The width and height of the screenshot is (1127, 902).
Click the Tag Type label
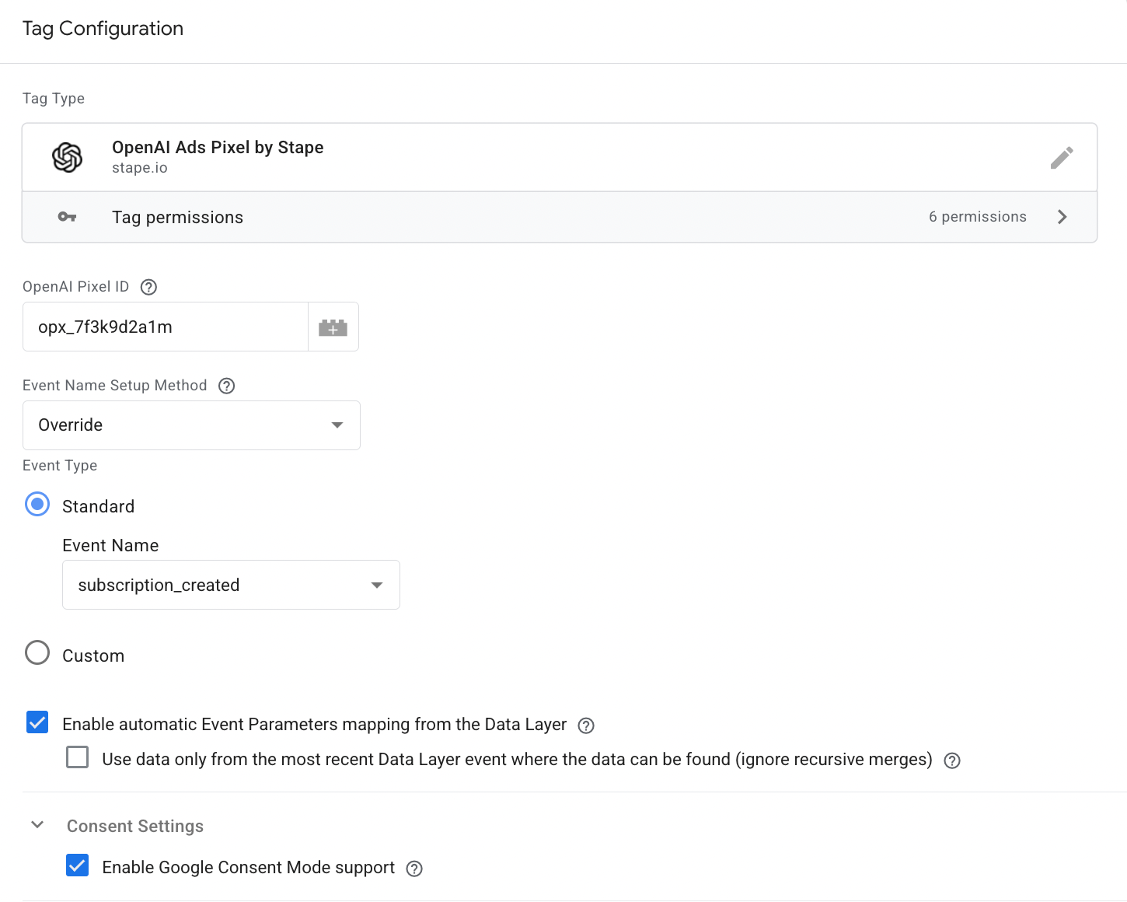[54, 99]
